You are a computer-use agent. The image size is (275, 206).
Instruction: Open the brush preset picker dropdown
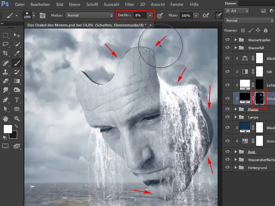[34, 15]
